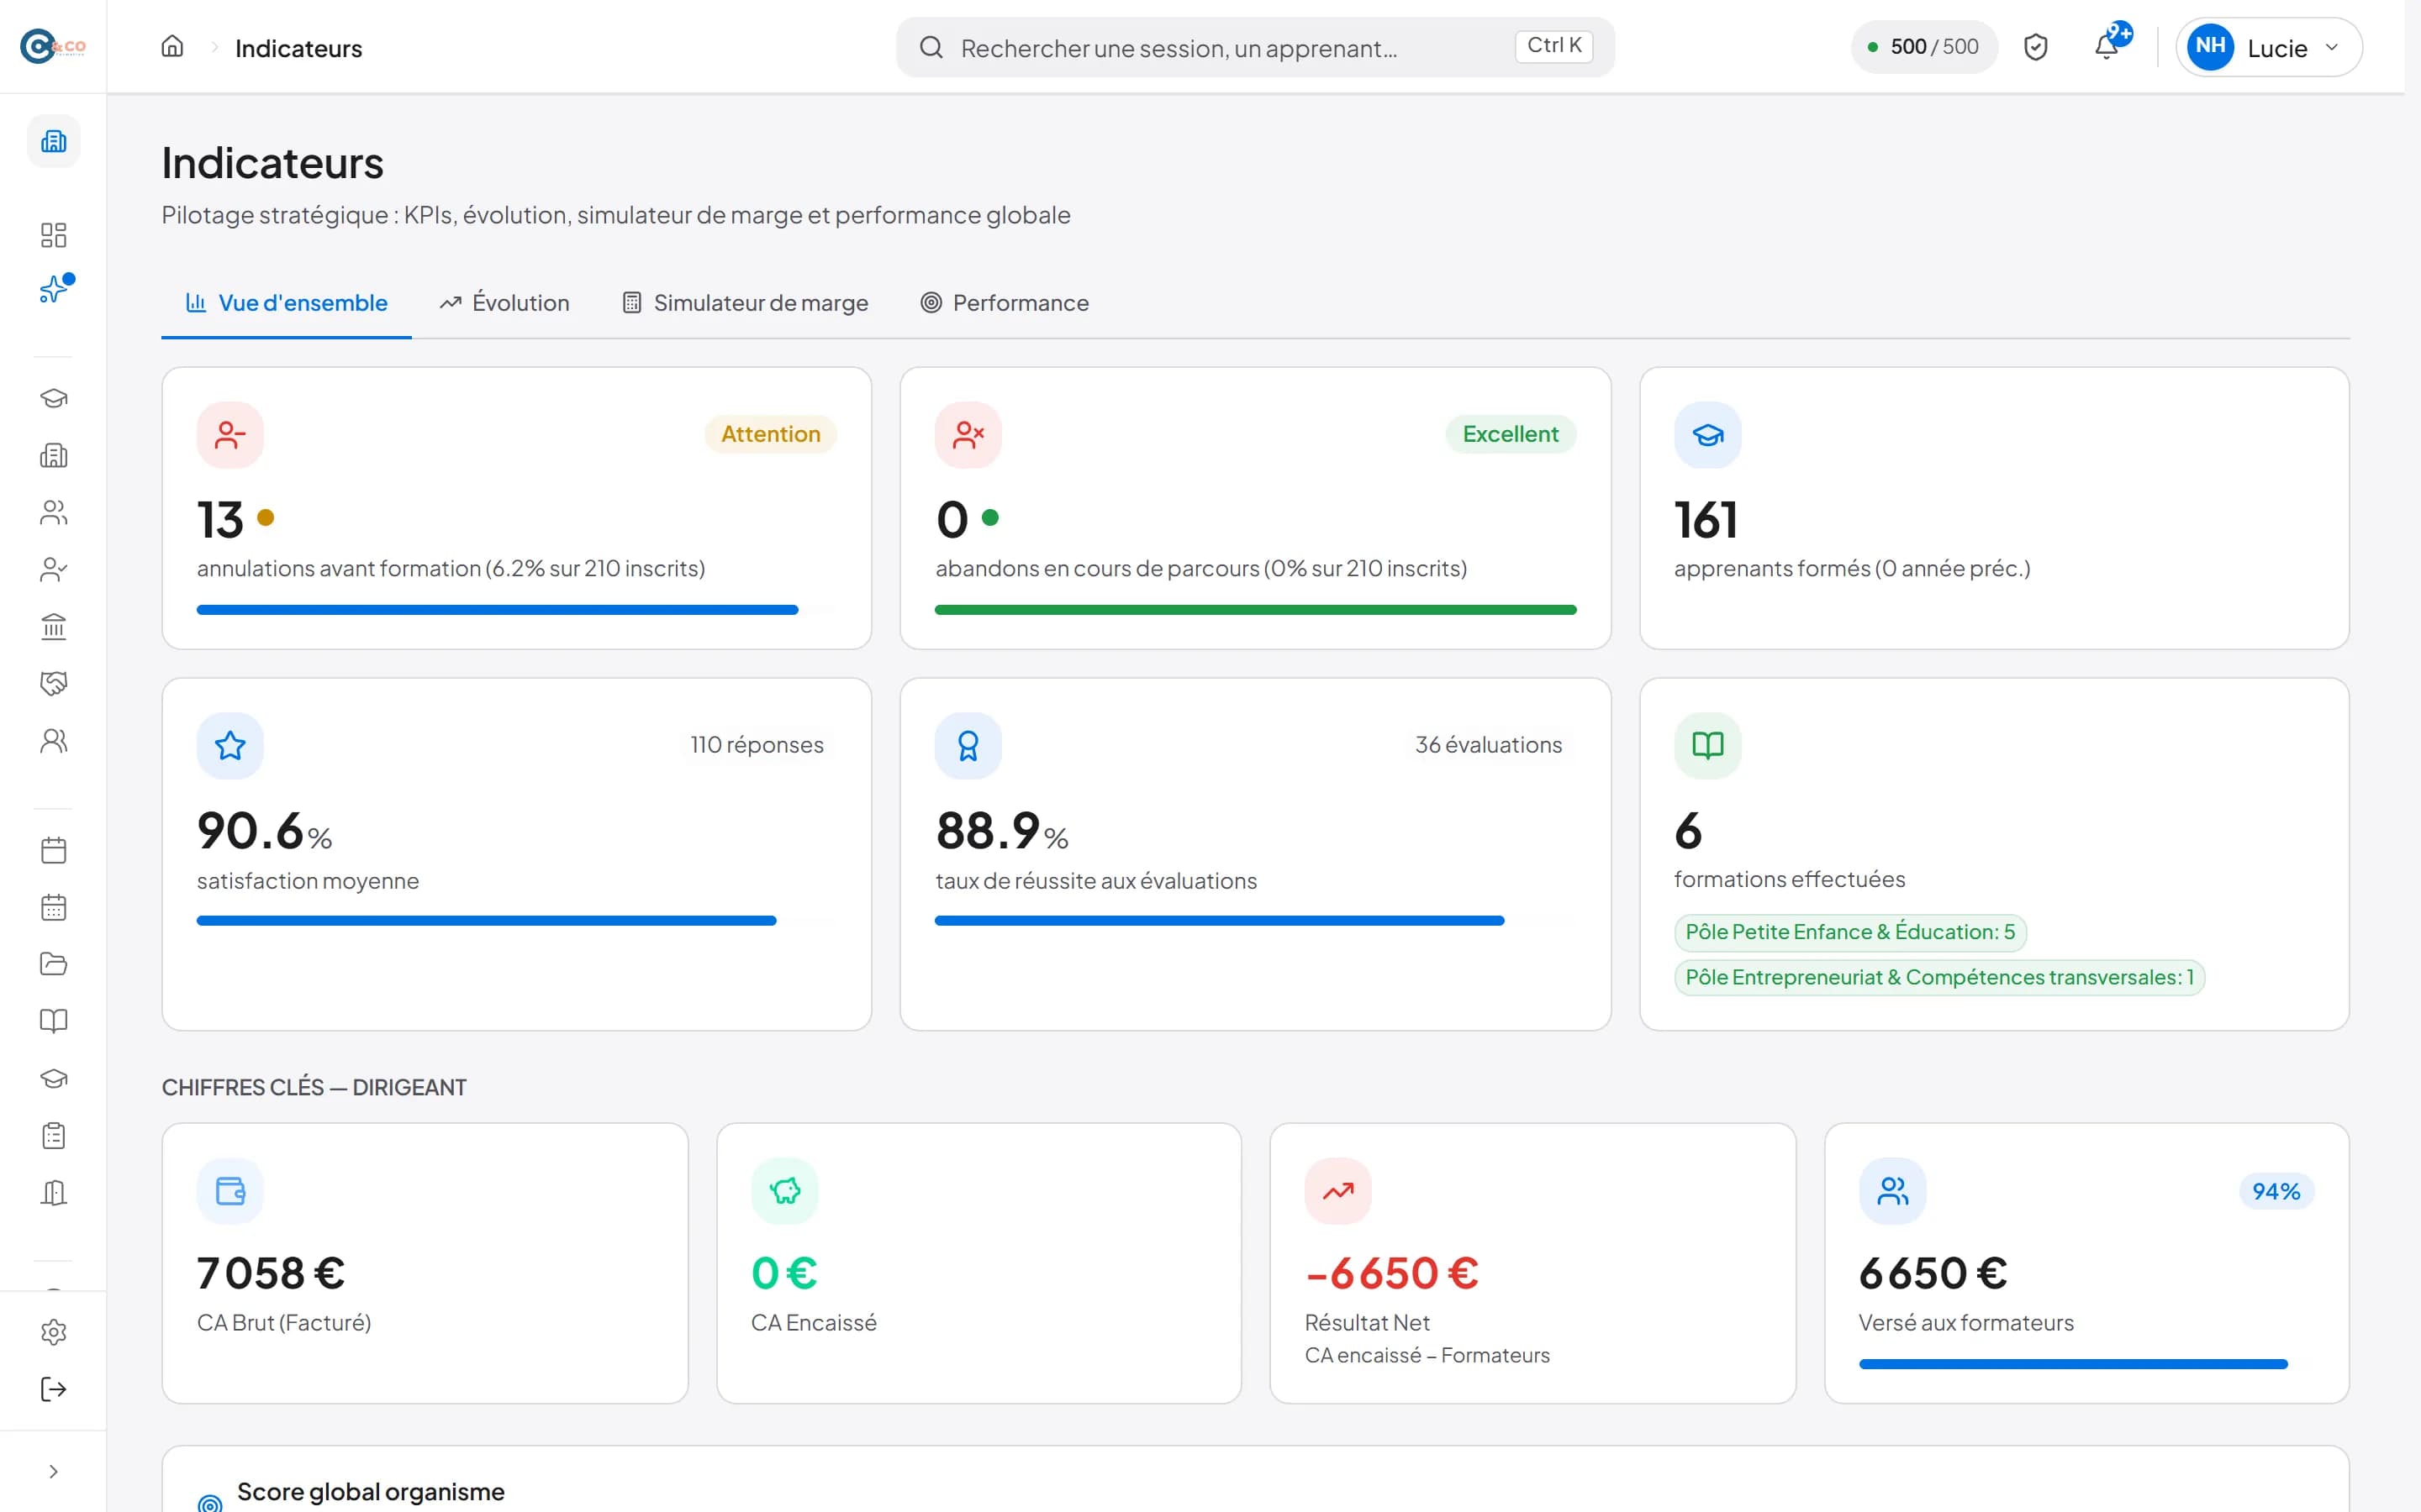Click the Attention status badge
This screenshot has width=2421, height=1512.
[770, 434]
